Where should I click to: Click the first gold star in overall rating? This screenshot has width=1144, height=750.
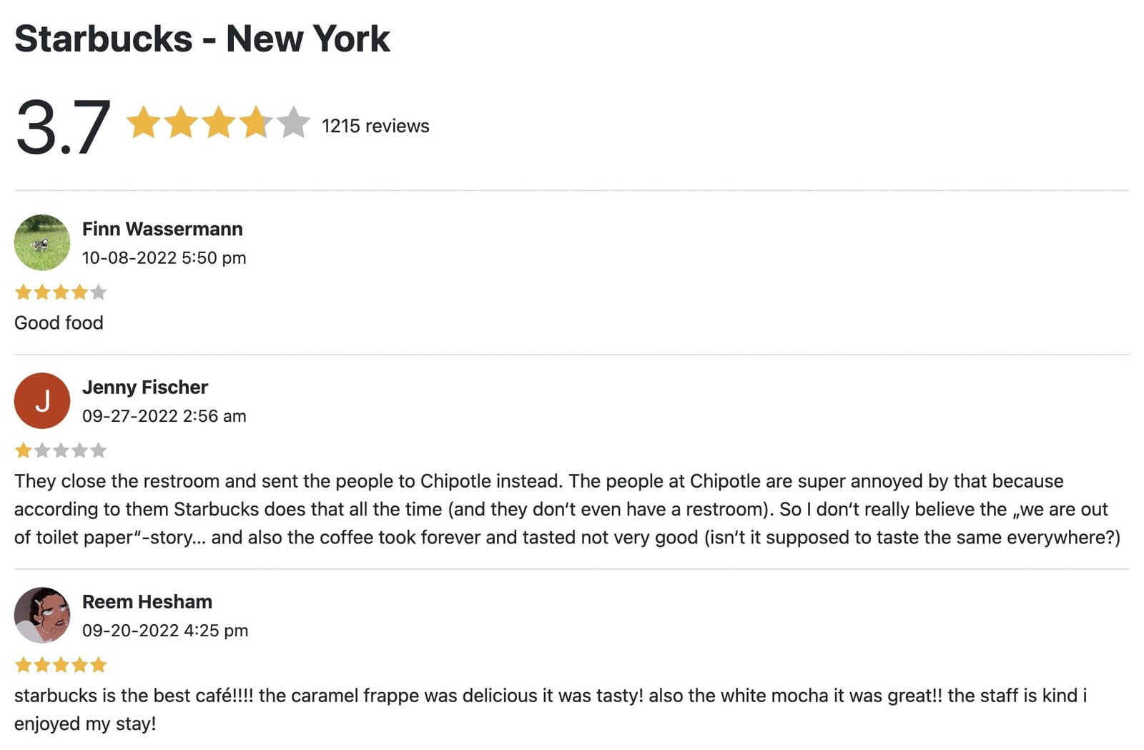[x=144, y=122]
